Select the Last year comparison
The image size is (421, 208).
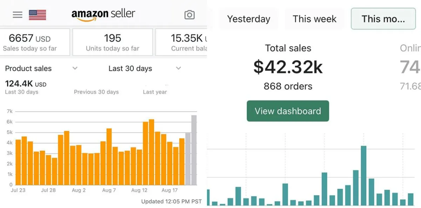point(155,92)
